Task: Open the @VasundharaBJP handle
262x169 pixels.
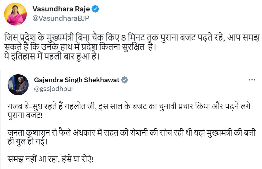Action: [61, 18]
